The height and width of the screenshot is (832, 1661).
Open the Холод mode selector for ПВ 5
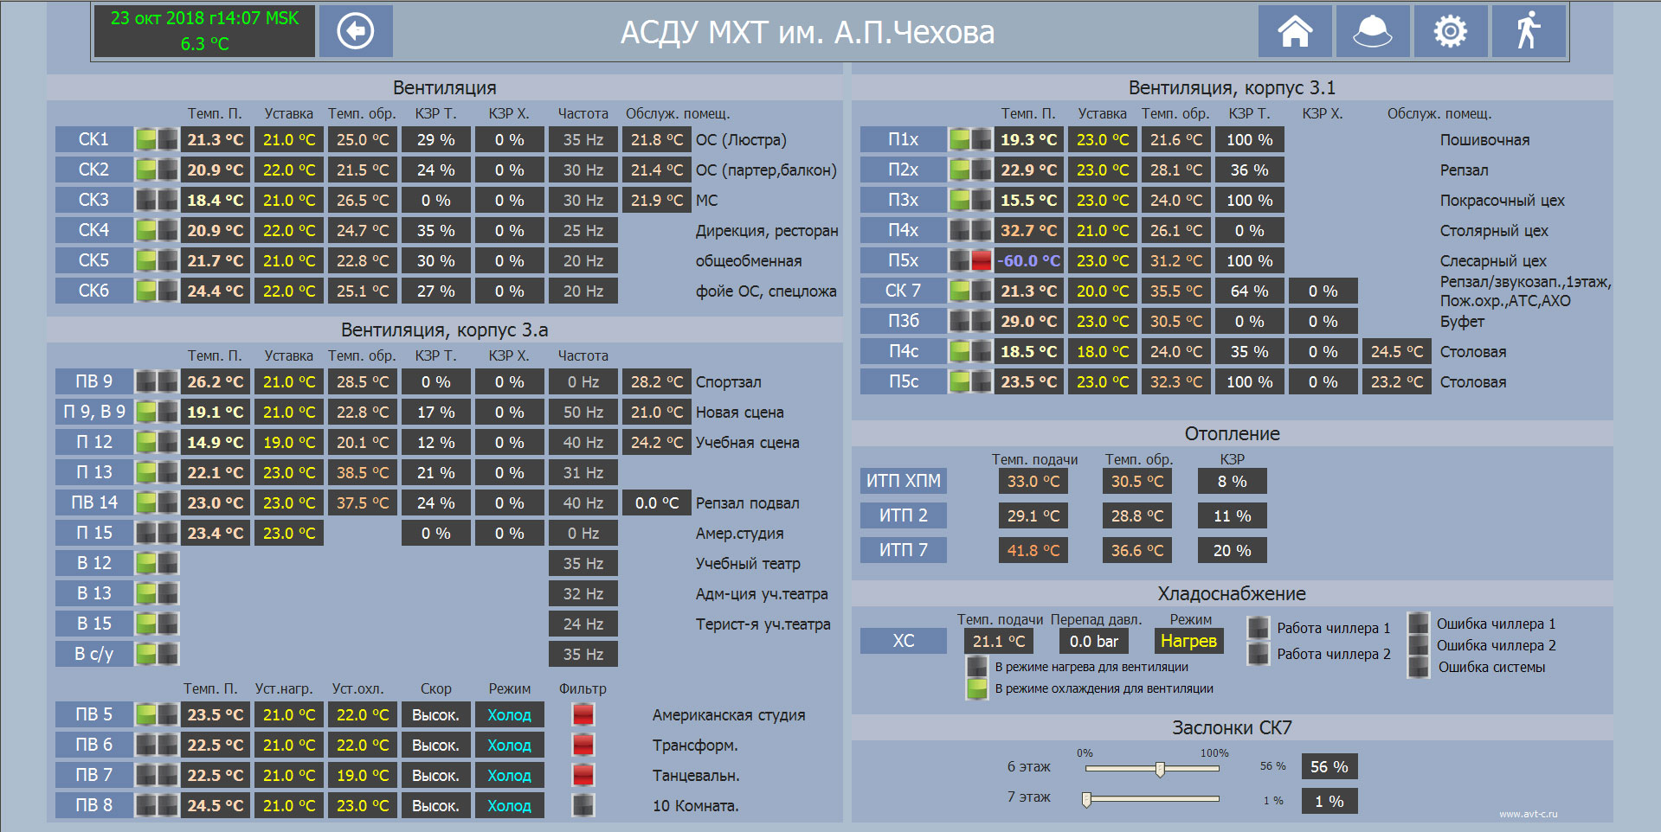coord(509,714)
